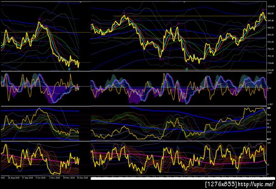Screen dimensions: 276x189
Task: Click the 61.8 level label
Action: tap(269, 120)
